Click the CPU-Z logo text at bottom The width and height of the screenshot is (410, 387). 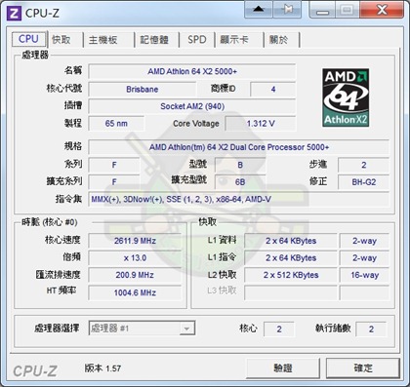click(x=35, y=371)
